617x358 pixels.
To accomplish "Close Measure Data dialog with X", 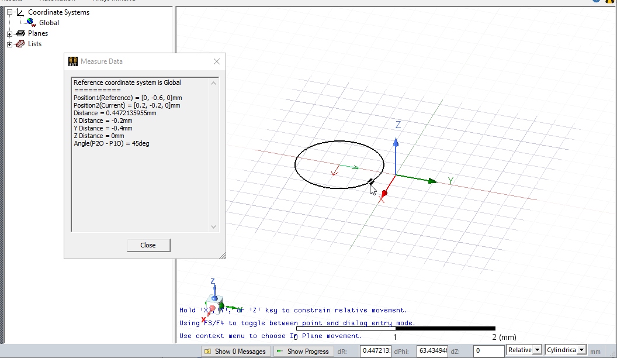I will point(217,61).
